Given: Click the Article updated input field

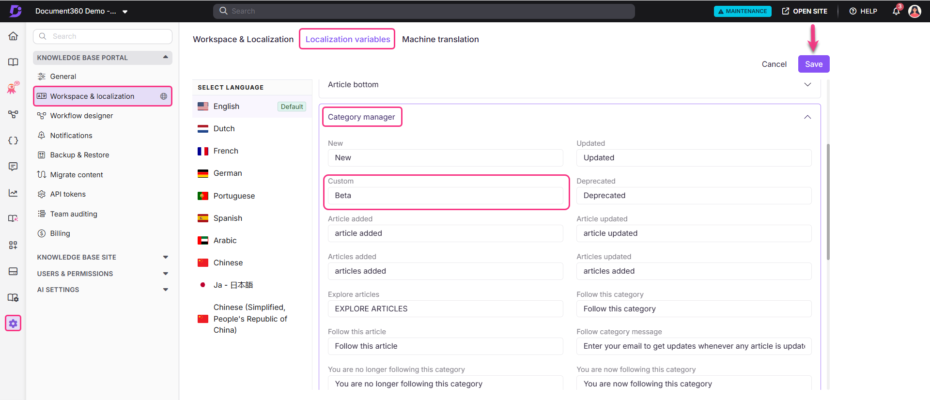Looking at the screenshot, I should [694, 233].
